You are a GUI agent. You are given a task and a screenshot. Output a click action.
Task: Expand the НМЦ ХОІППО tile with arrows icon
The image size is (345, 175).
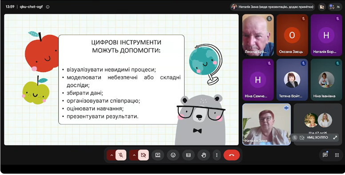coord(335,137)
